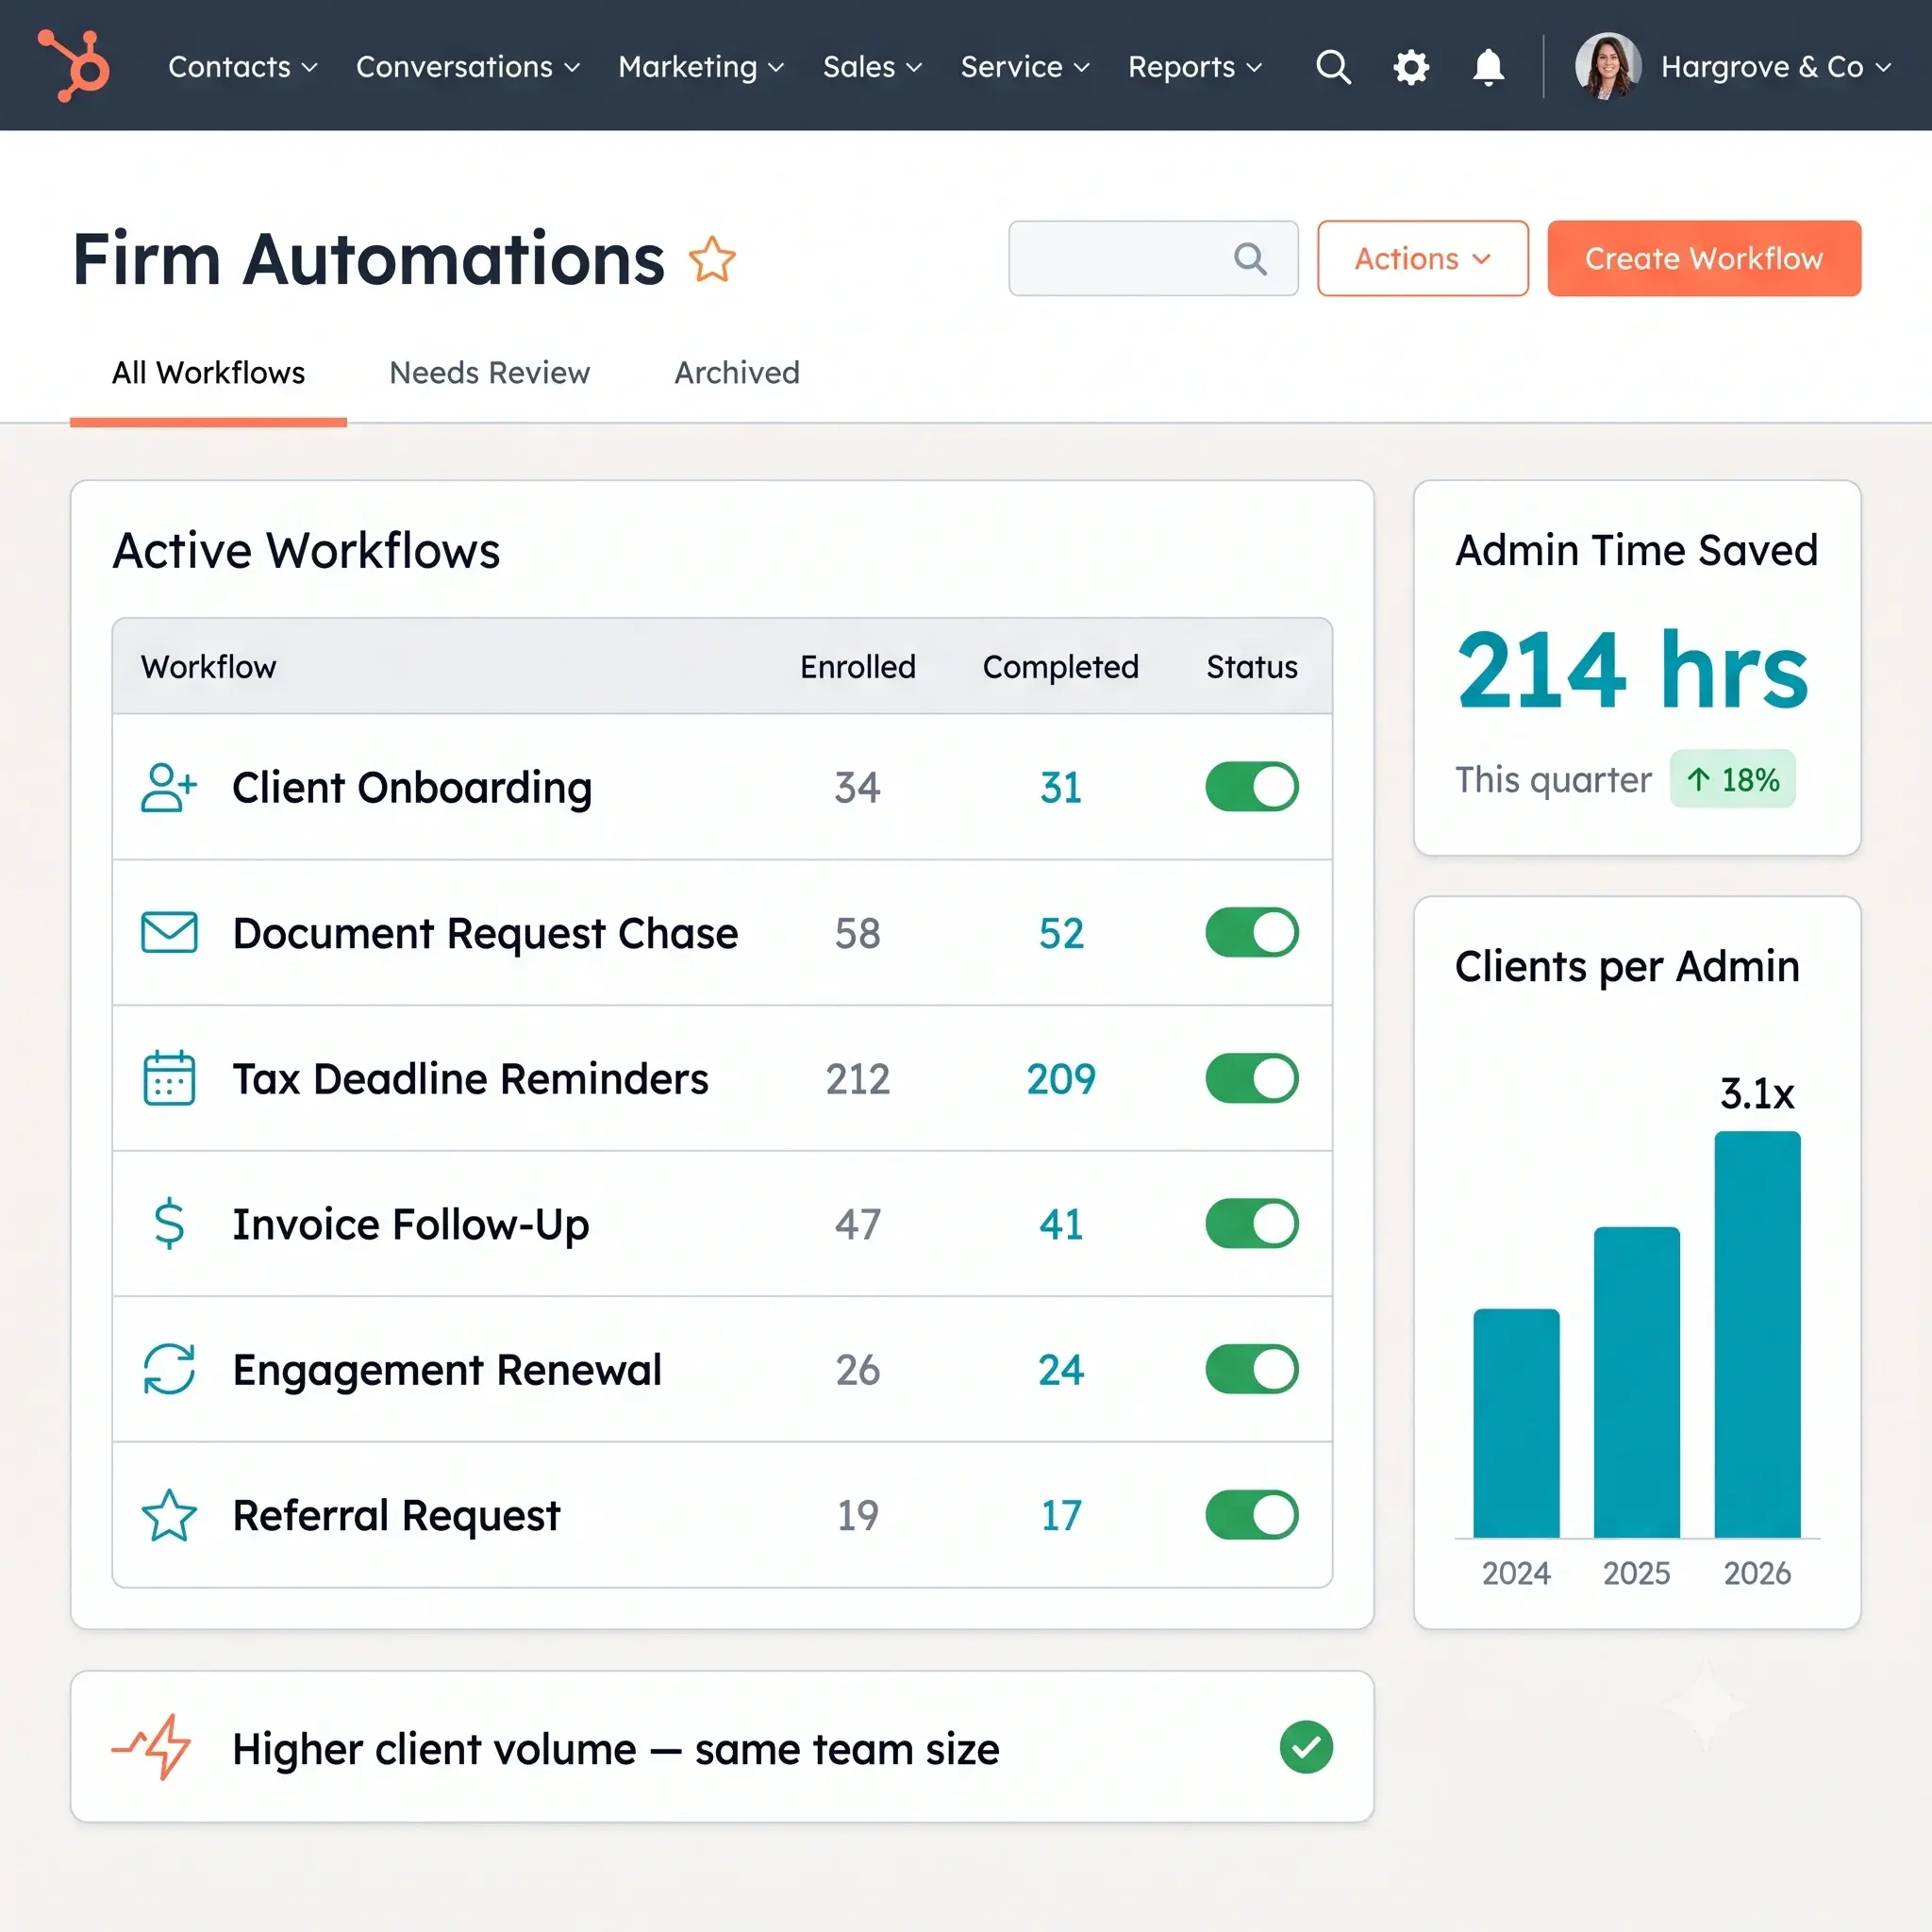Open Document Request Chase workflow
Image resolution: width=1932 pixels, height=1932 pixels.
[x=485, y=934]
